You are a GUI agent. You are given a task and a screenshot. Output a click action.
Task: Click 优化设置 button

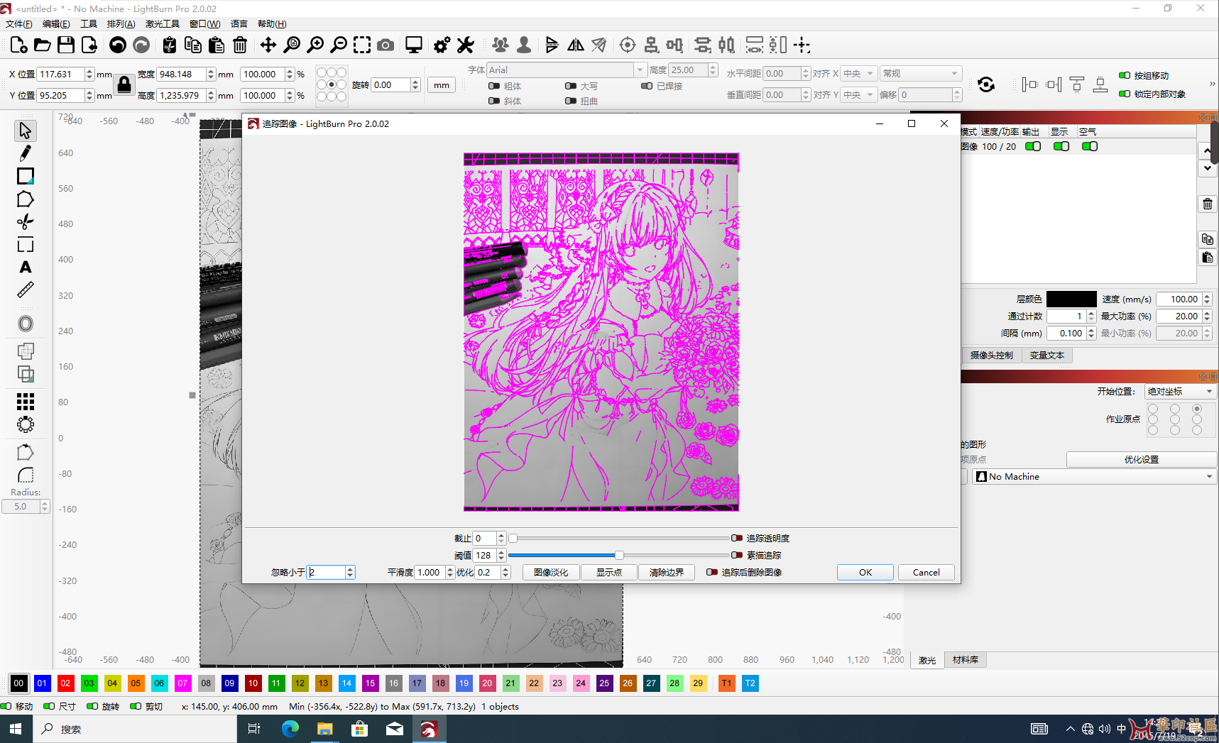coord(1141,460)
